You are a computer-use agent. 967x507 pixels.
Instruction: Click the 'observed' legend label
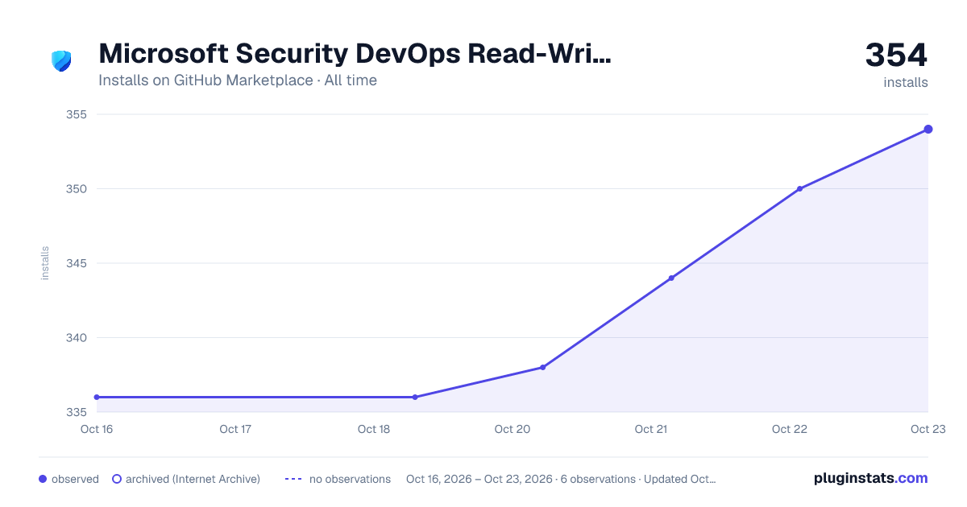point(75,480)
